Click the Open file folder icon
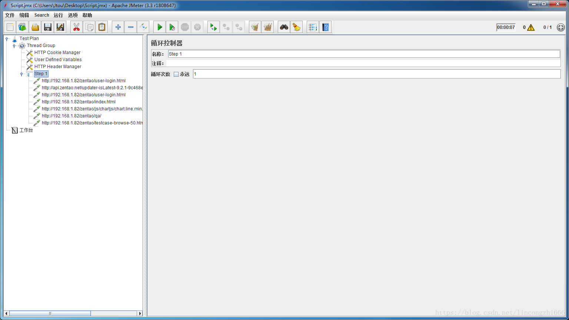Viewport: 569px width, 320px height. [x=35, y=27]
